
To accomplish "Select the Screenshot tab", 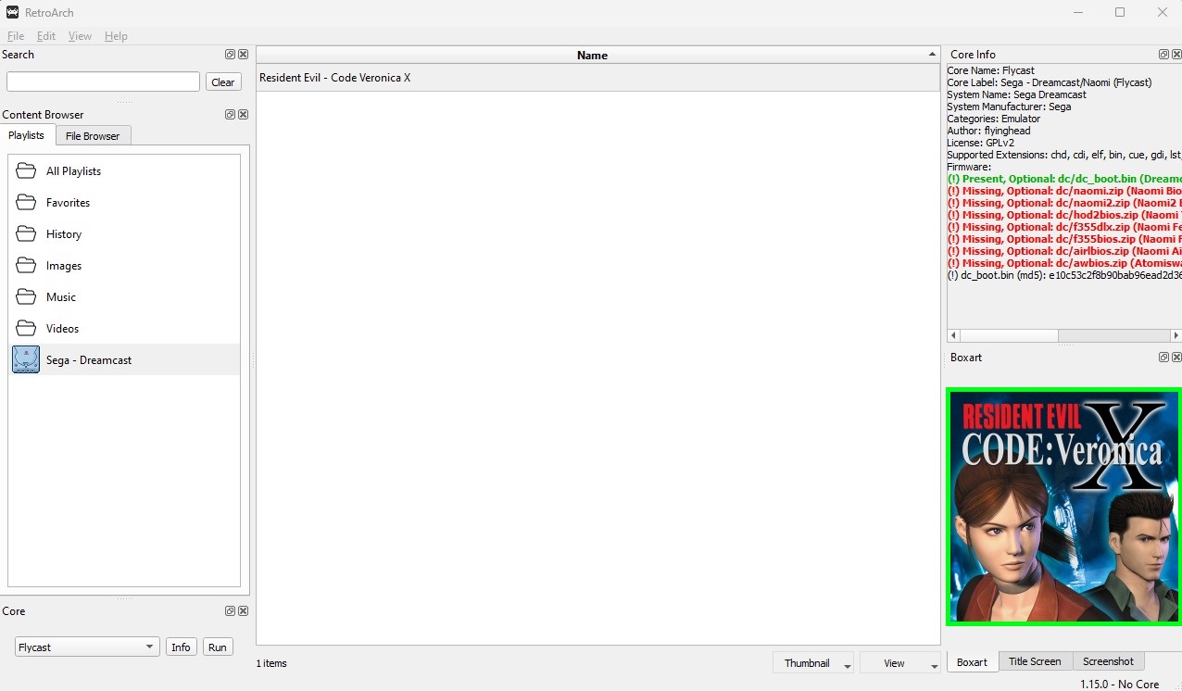I will coord(1108,661).
